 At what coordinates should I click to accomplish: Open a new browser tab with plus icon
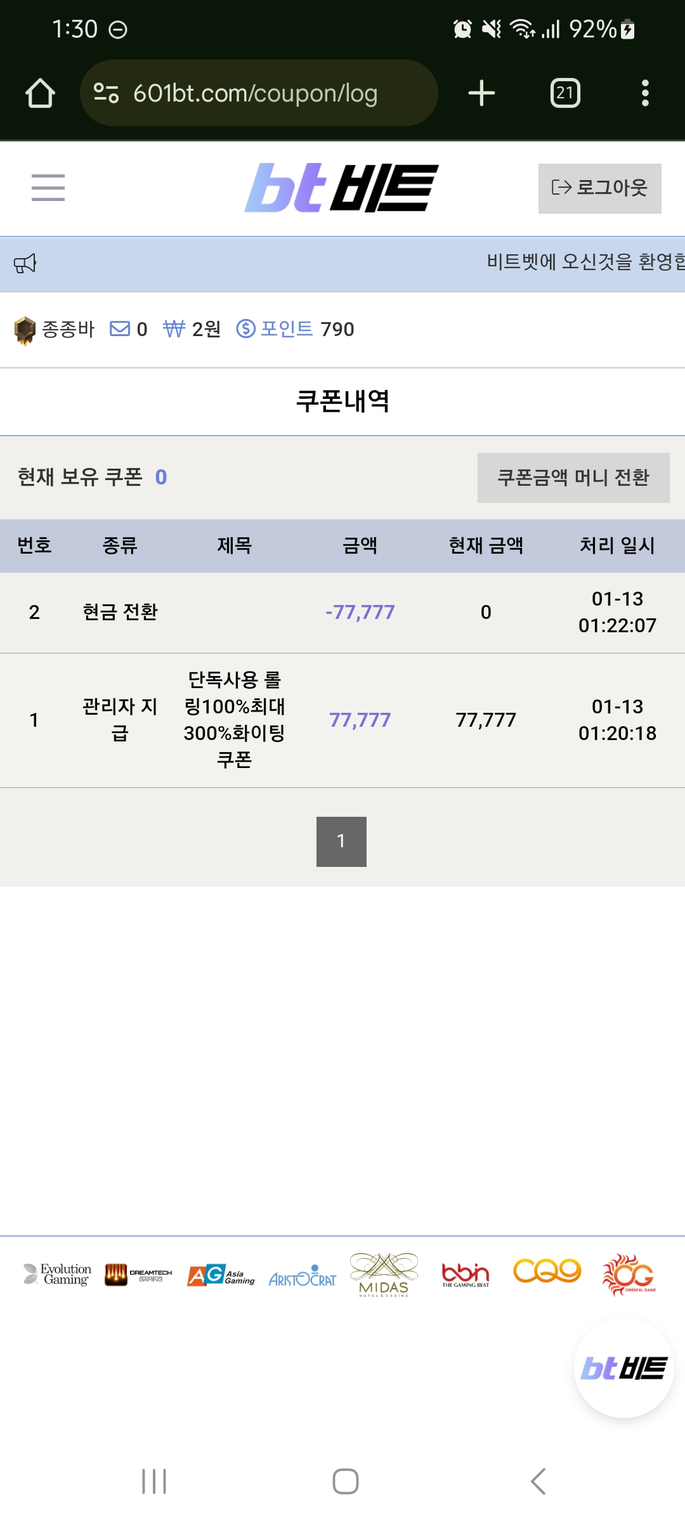(x=481, y=93)
